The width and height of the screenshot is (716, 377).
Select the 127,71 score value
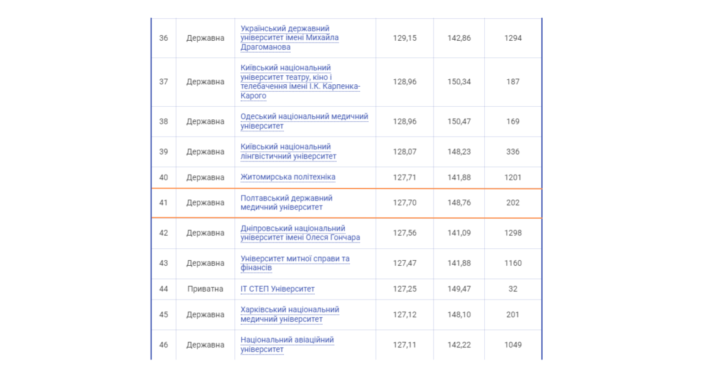point(404,177)
